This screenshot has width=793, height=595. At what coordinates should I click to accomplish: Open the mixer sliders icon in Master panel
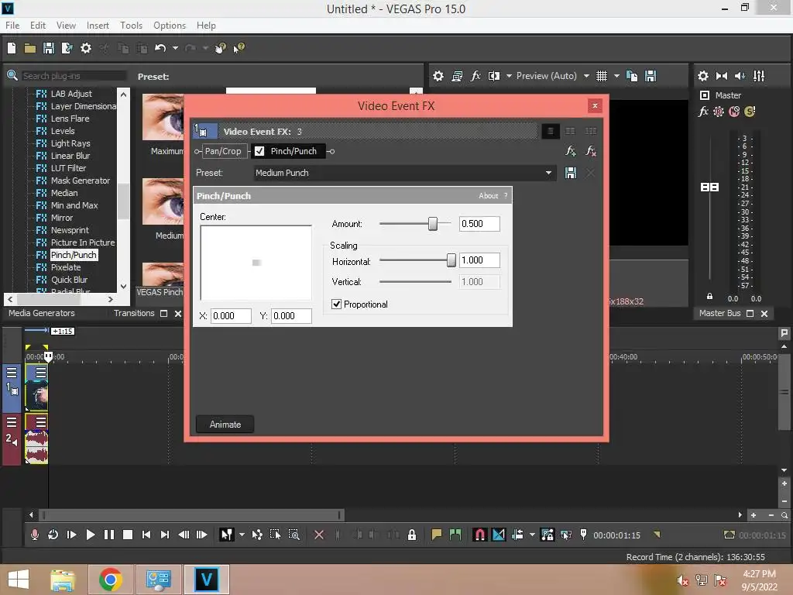[759, 76]
